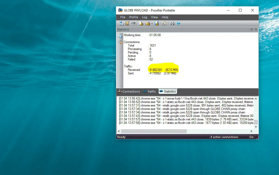Click '8 active connections' in status bar

pos(224,137)
